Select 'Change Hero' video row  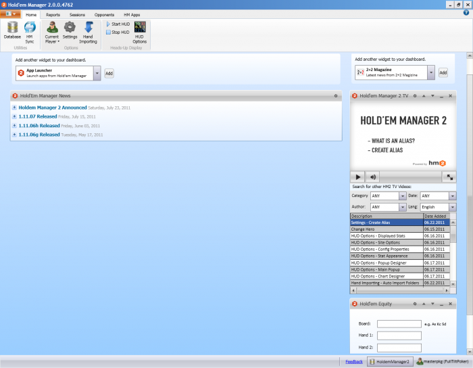(x=400, y=229)
